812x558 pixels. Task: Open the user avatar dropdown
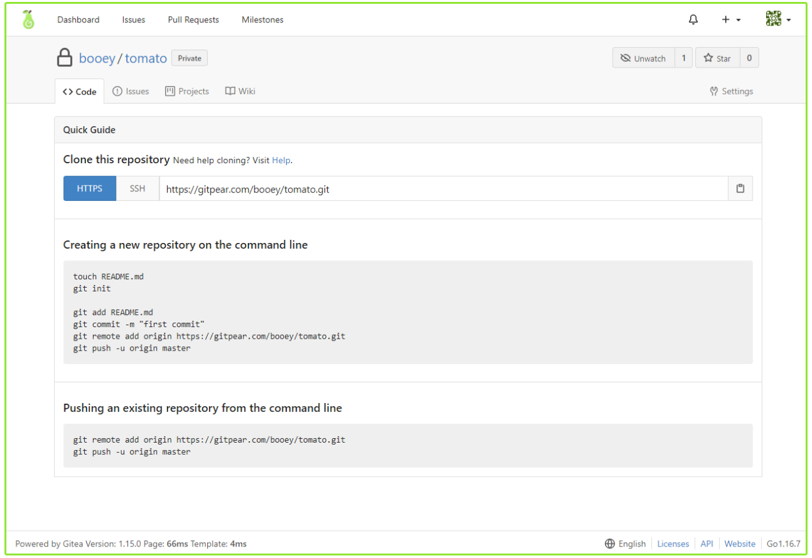coord(778,20)
